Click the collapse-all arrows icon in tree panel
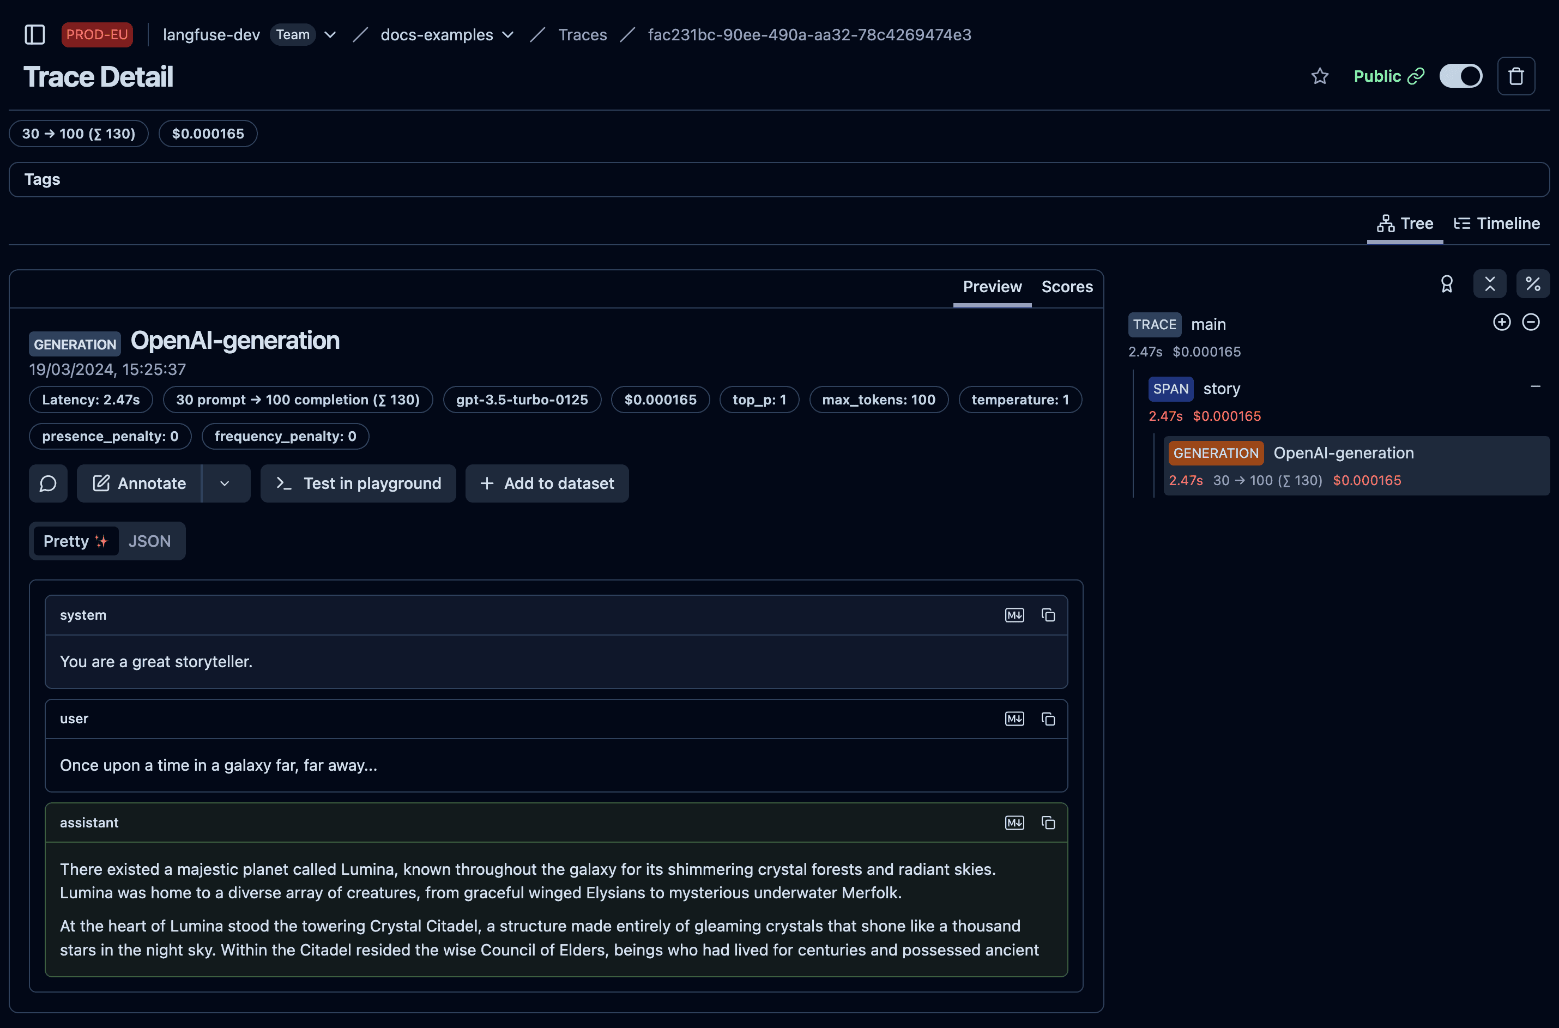The height and width of the screenshot is (1028, 1559). point(1490,284)
